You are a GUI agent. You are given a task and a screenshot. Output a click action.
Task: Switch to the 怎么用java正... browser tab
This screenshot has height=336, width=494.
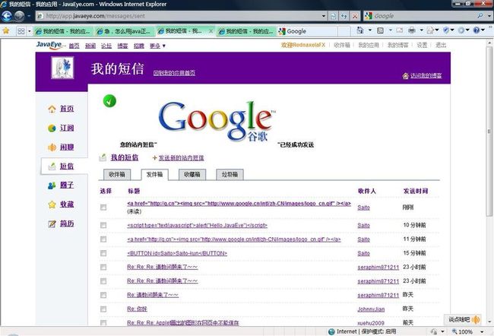tap(125, 31)
